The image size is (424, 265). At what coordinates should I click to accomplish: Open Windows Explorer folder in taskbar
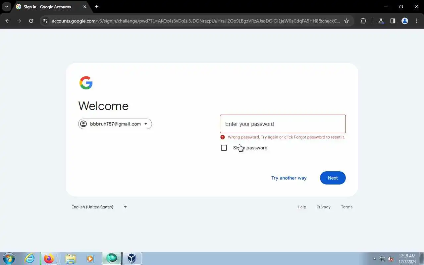(71, 258)
